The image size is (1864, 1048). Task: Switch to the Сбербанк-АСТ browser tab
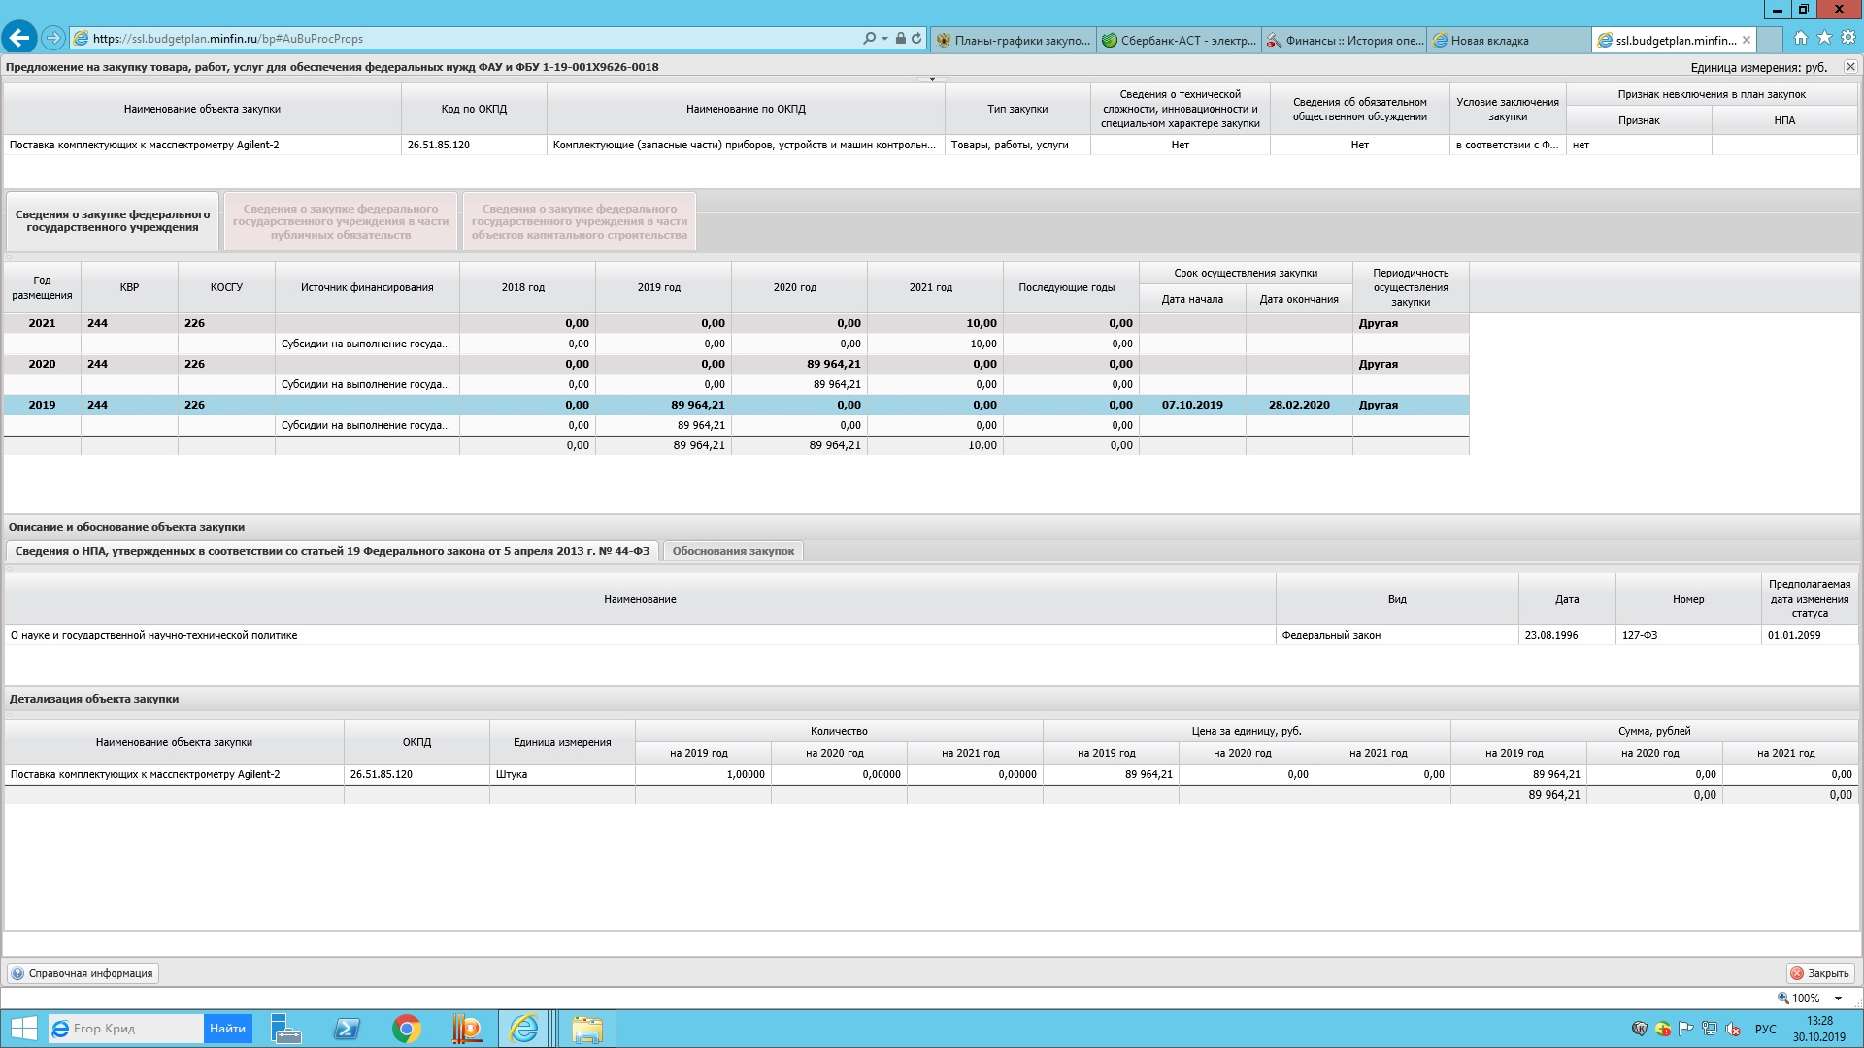click(1179, 40)
